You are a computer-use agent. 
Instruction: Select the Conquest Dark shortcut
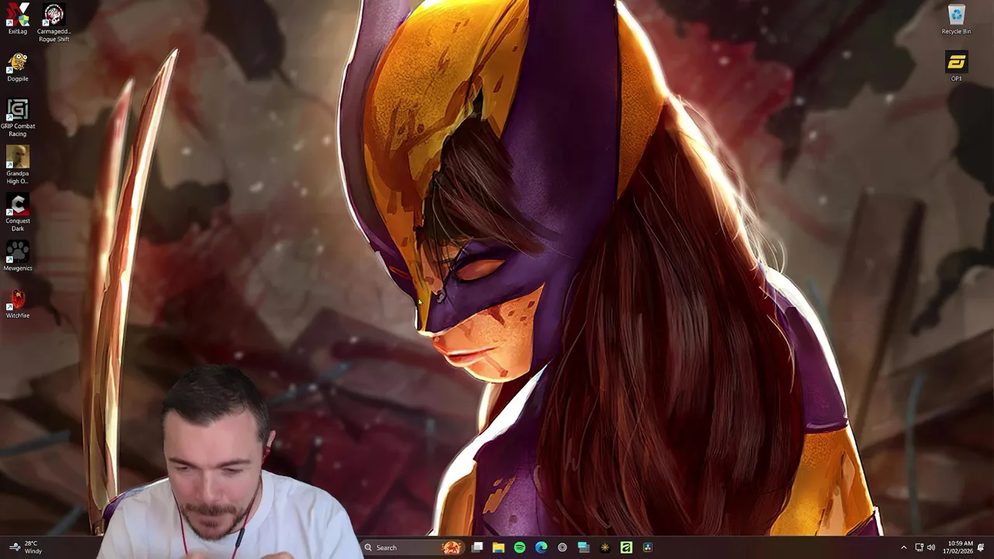pyautogui.click(x=18, y=213)
